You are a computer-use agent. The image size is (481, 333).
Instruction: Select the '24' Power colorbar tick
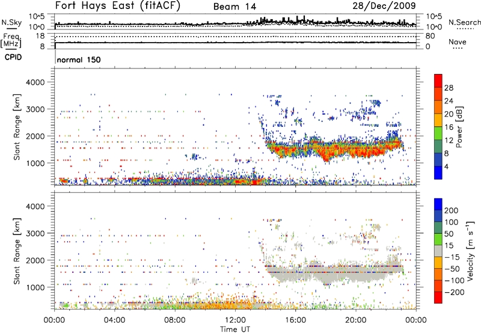point(449,101)
